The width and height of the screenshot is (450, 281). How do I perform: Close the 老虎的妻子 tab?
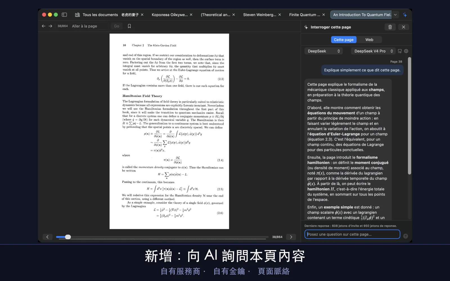(142, 15)
